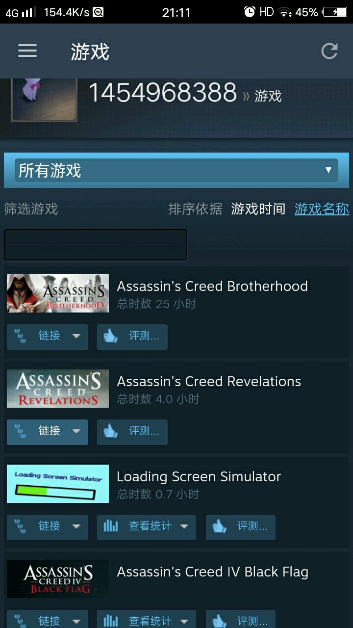Sort games by 游戏名称
Screen dimensions: 353x628
[x=322, y=209]
